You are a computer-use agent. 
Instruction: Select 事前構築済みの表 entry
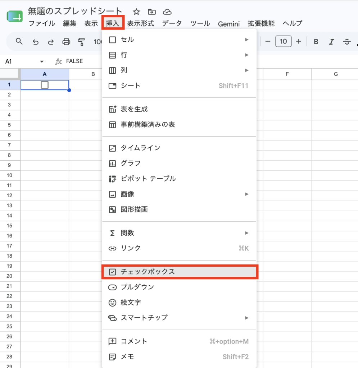pyautogui.click(x=179, y=125)
